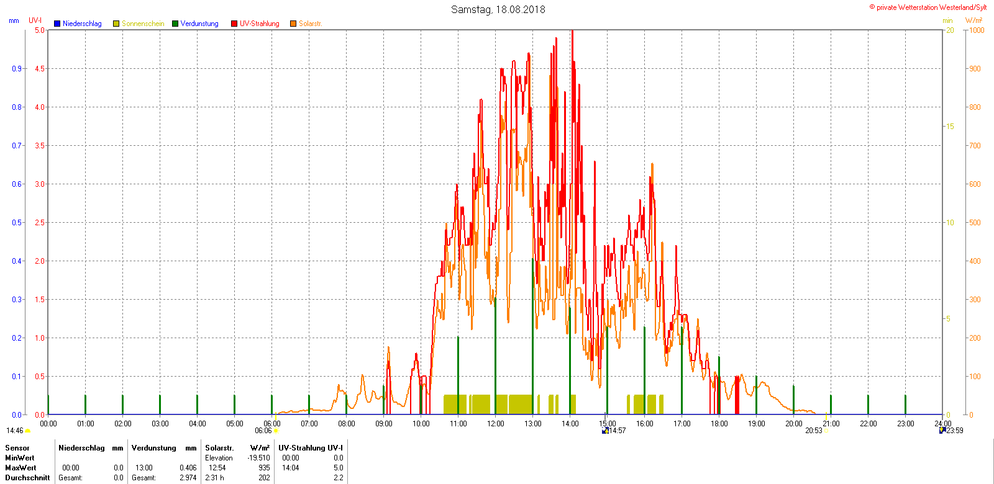
Task: Click the 24:00 time axis label
Action: (943, 424)
